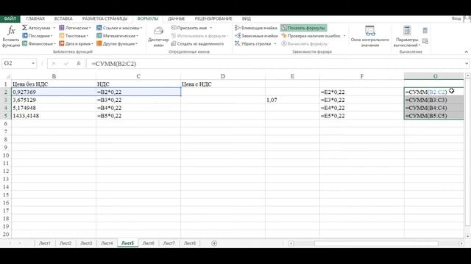Switch to sheet Лист7
This screenshot has width=471, height=264.
tap(169, 243)
